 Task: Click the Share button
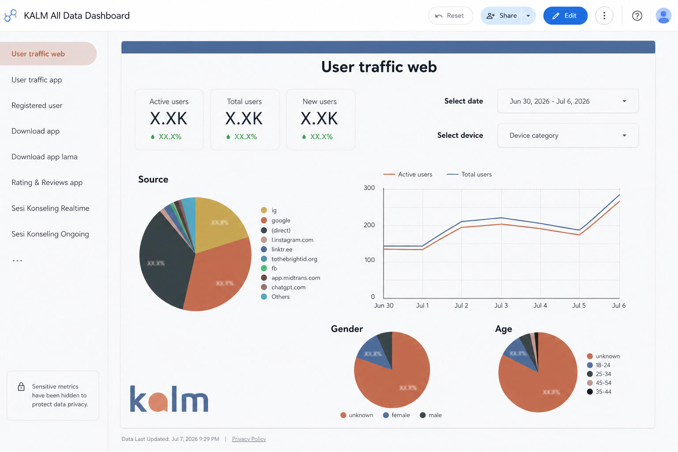(x=501, y=16)
